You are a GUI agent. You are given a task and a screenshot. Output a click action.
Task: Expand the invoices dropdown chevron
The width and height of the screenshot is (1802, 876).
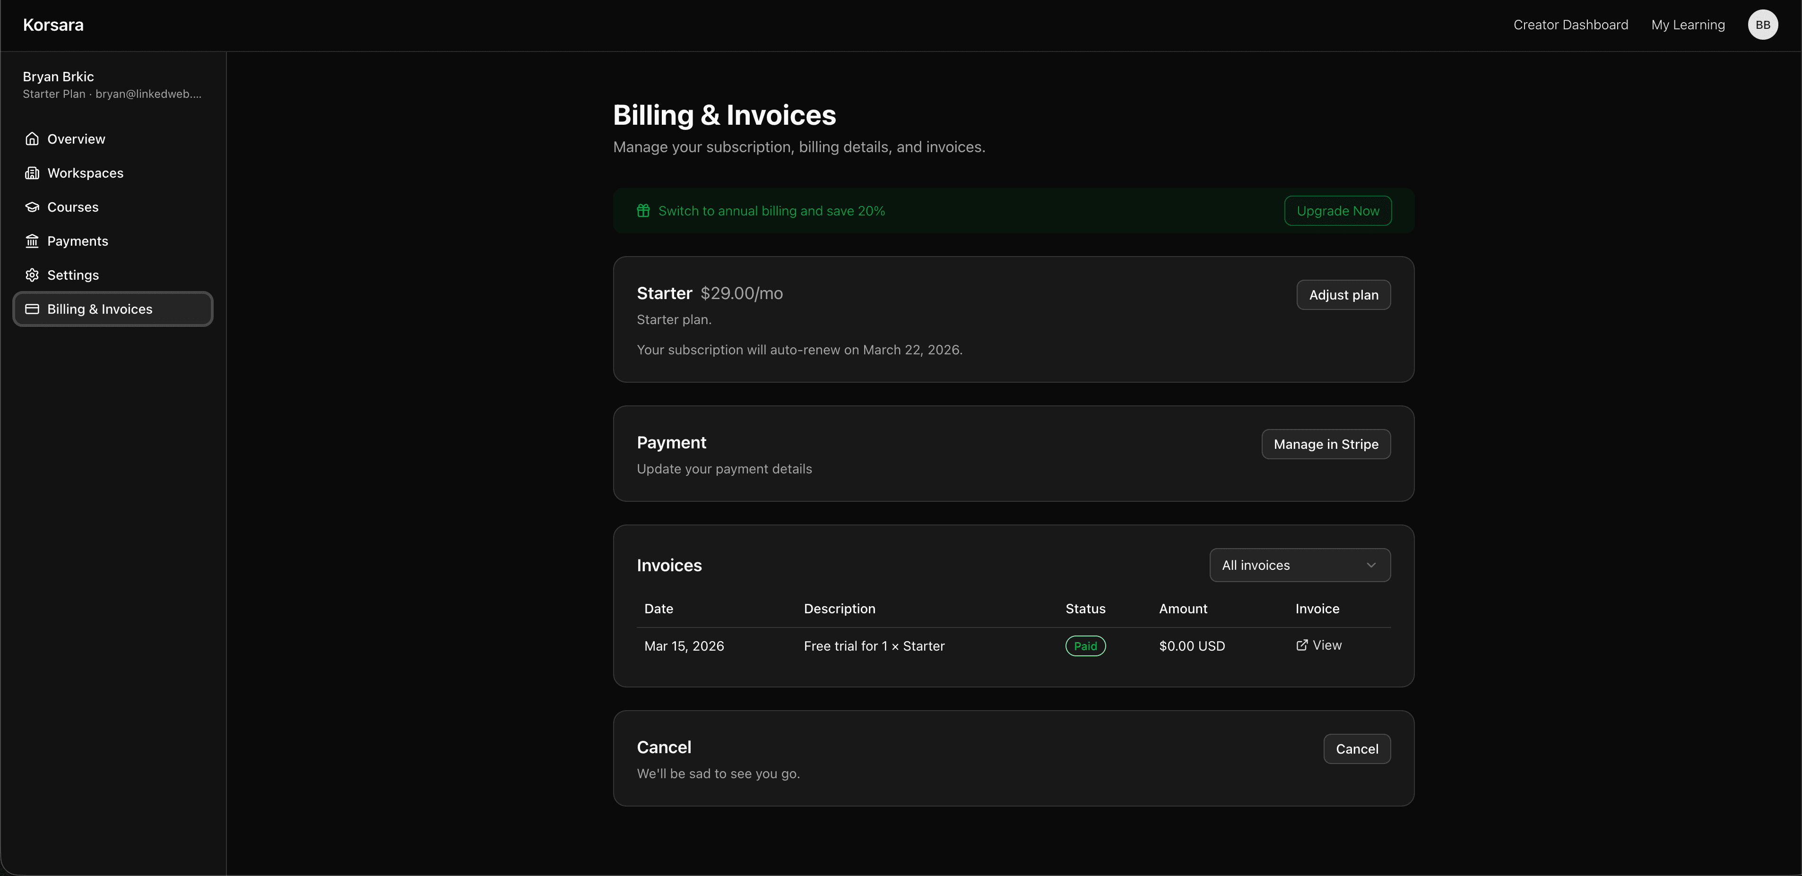point(1371,565)
